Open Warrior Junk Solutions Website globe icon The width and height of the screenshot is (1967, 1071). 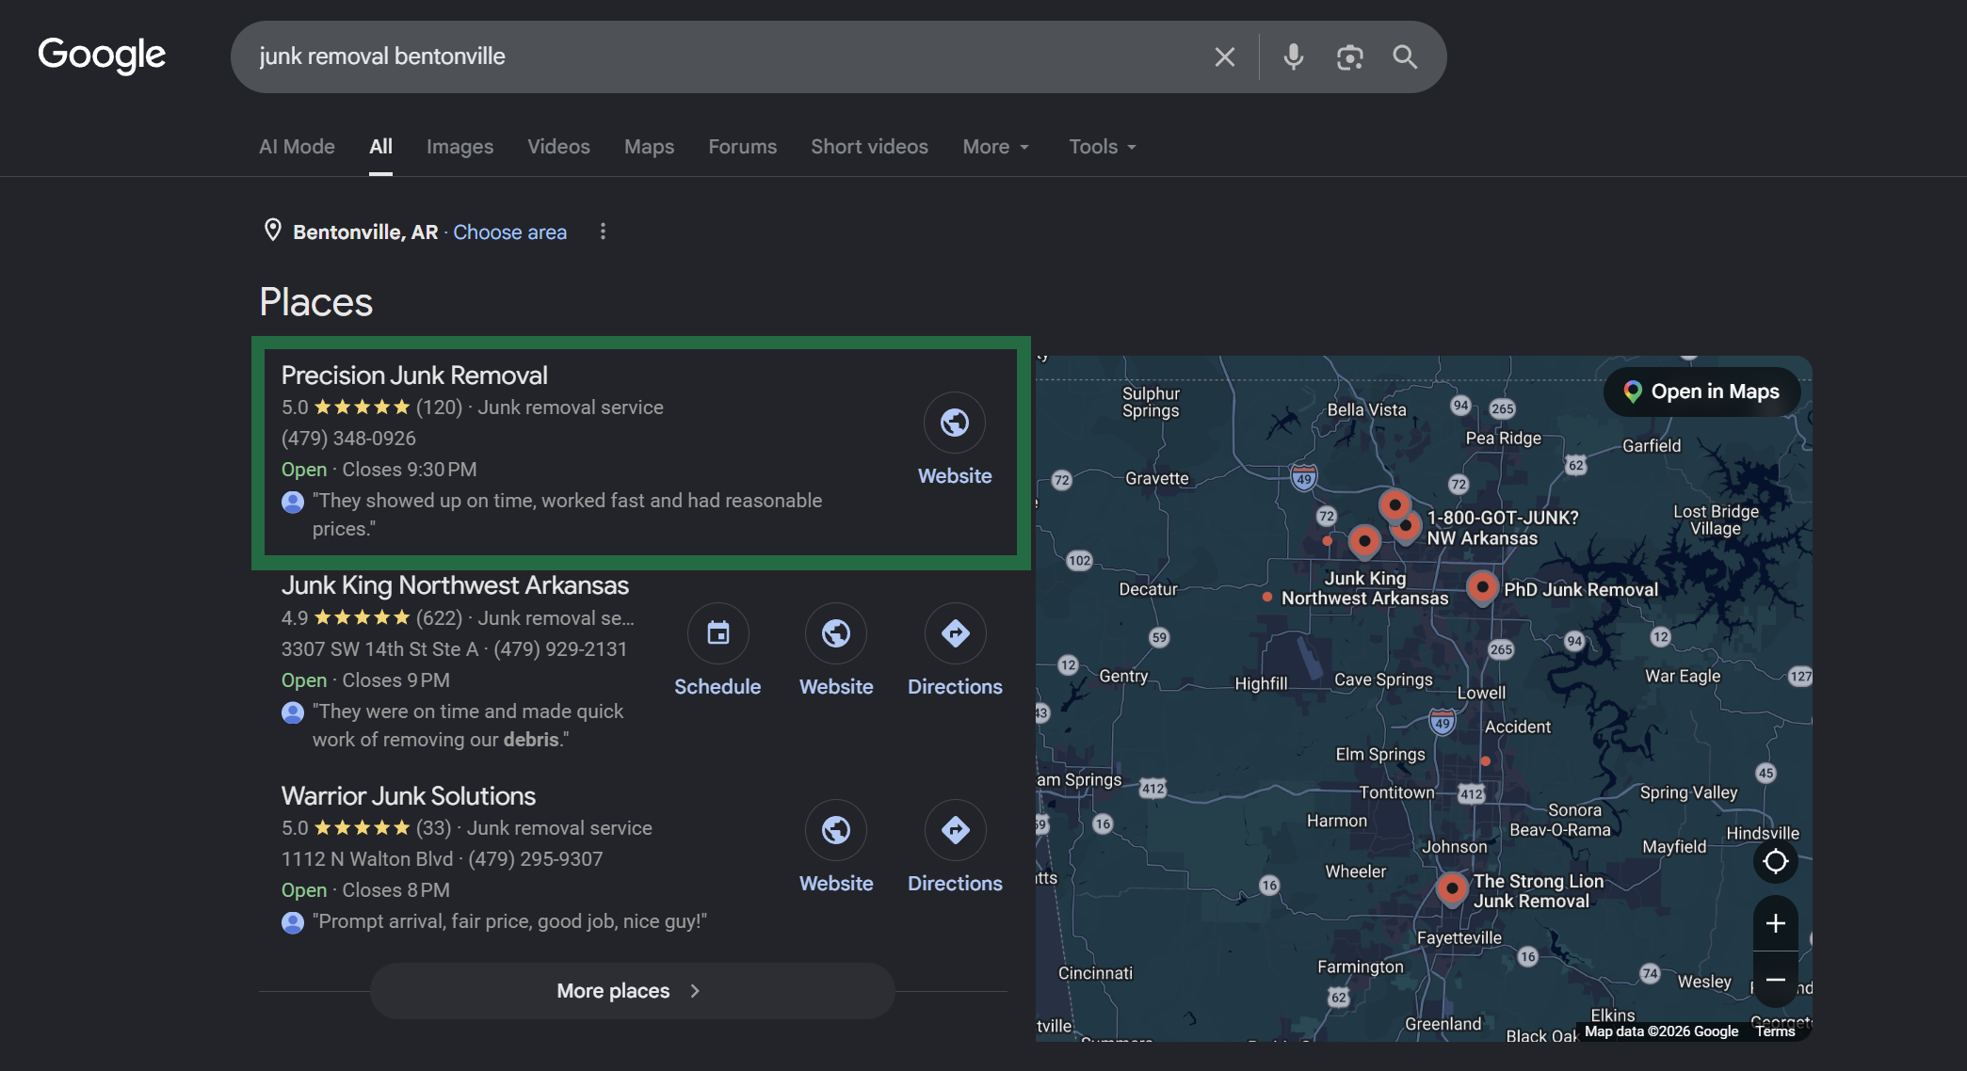(x=835, y=830)
